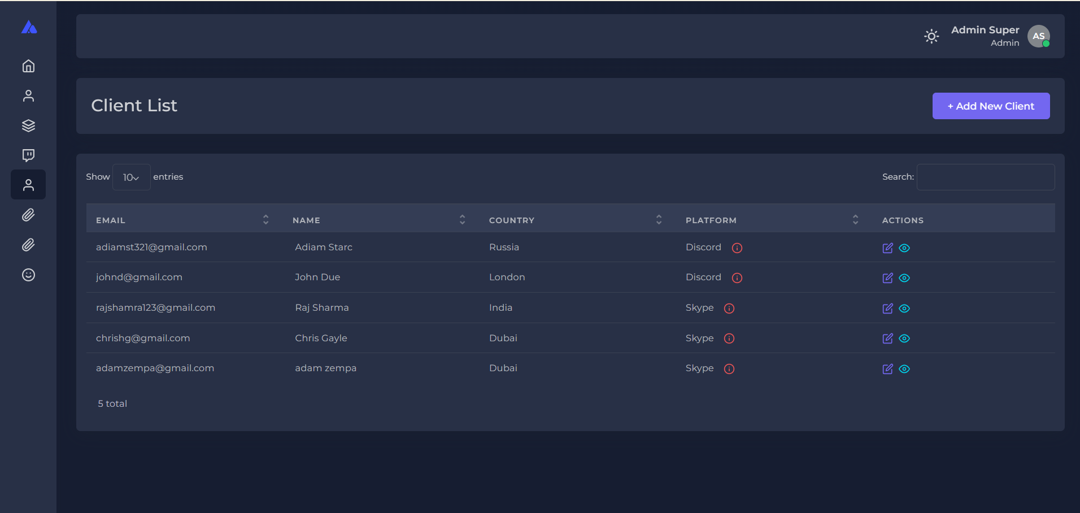This screenshot has height=513, width=1080.
Task: Click info icon next to John Due's Discord
Action: pos(737,278)
